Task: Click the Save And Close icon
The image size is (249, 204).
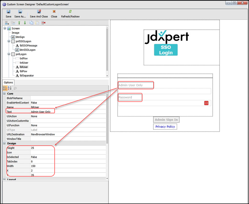Action: (39, 12)
